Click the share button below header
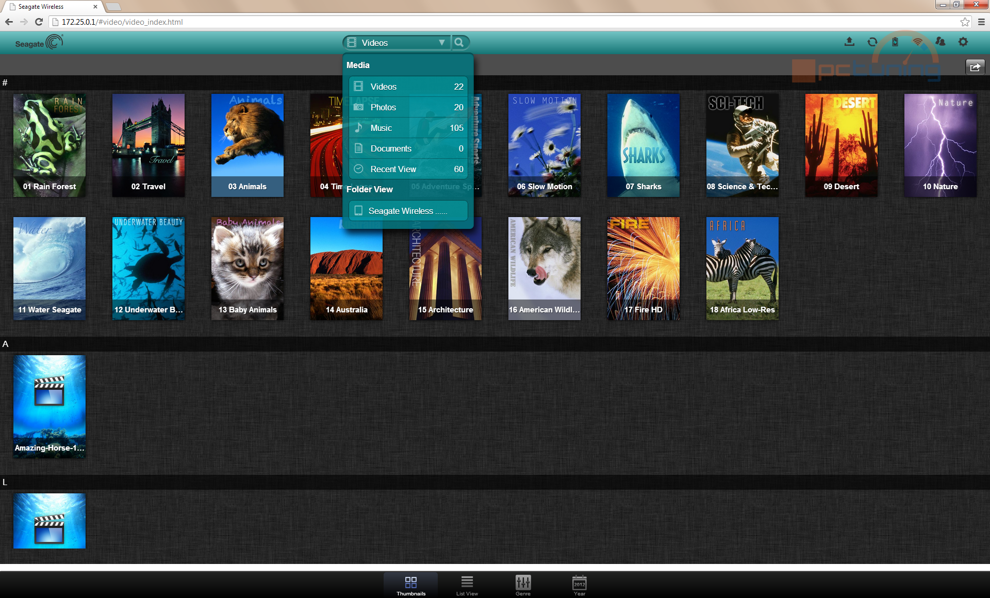The width and height of the screenshot is (990, 598). pos(975,67)
